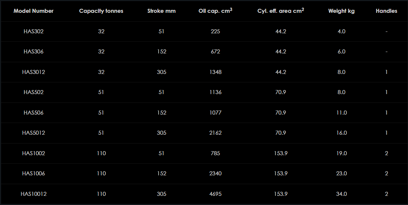Select the Oil cap. cm³ header
The image size is (408, 205).
[x=215, y=11]
